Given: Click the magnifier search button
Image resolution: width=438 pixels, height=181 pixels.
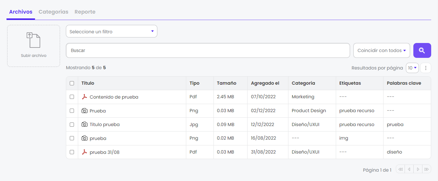Looking at the screenshot, I should coord(422,50).
